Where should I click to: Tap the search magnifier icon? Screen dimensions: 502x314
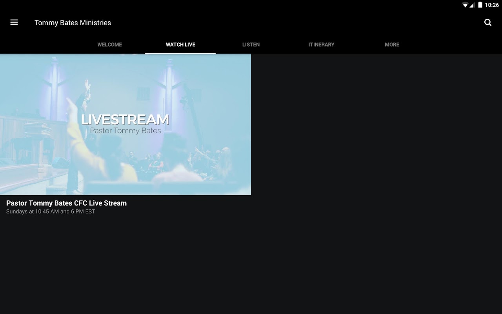(488, 22)
